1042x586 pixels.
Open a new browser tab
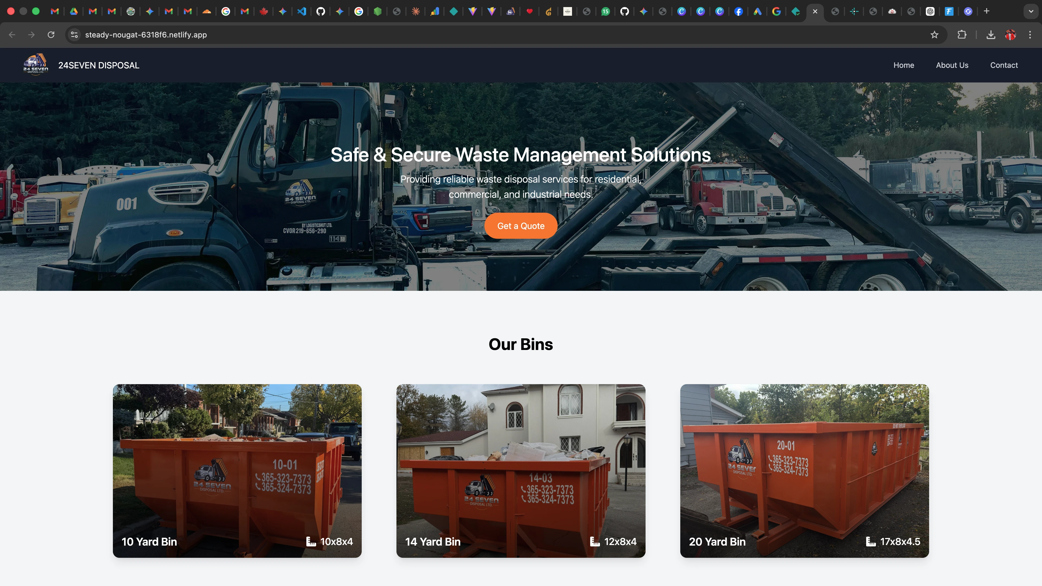(x=987, y=11)
